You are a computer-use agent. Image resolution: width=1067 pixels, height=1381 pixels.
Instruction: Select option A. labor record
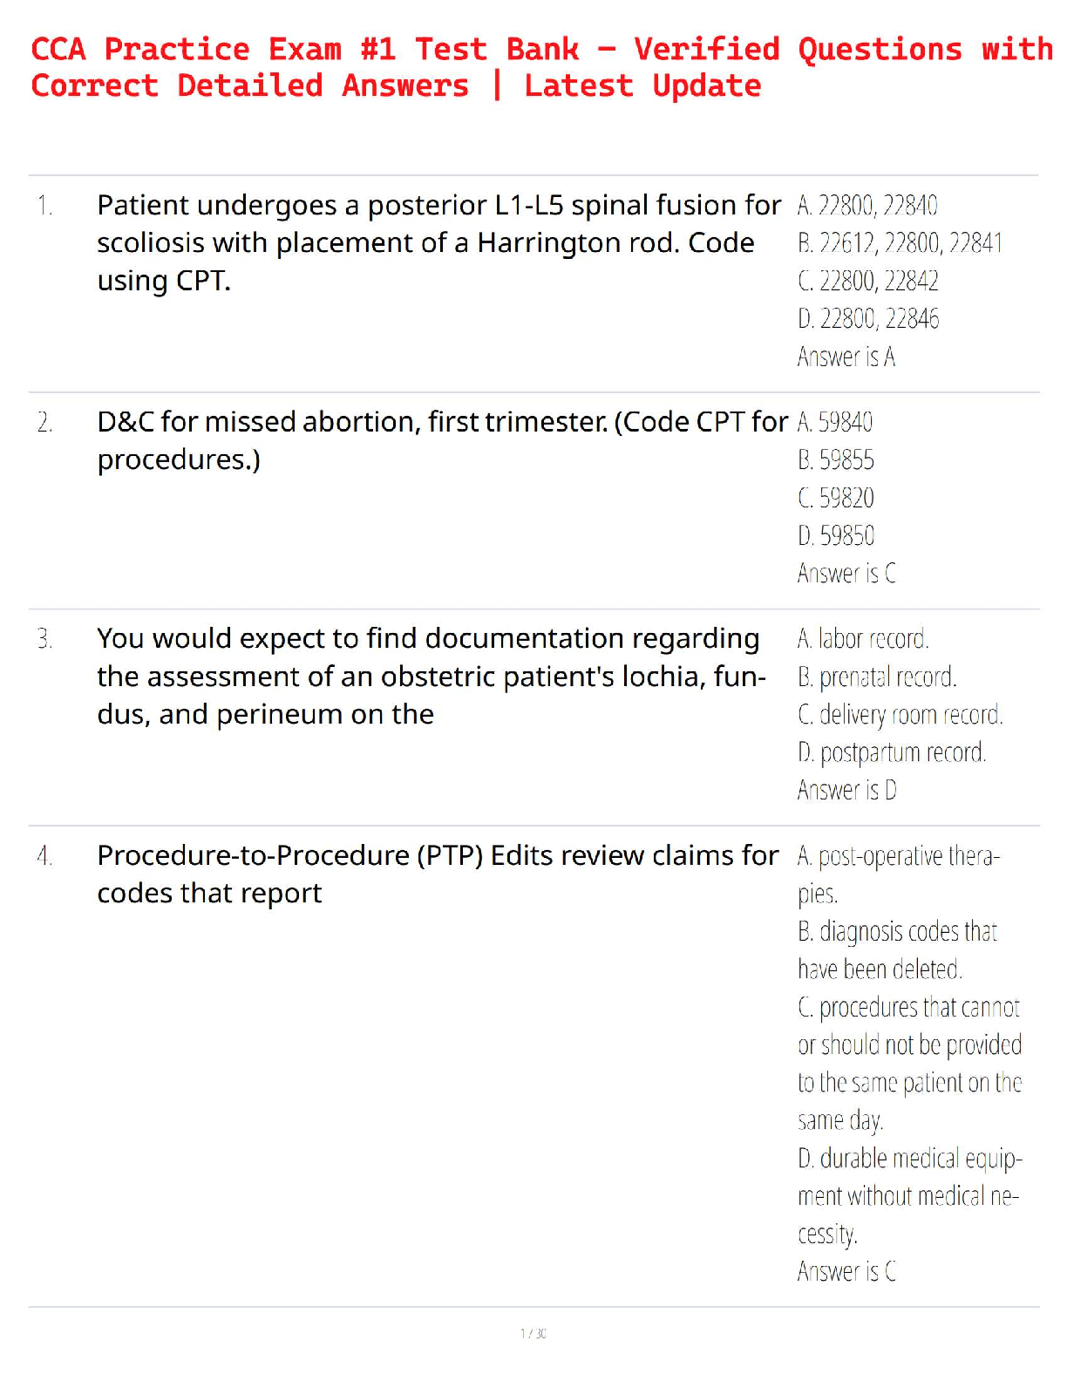point(863,639)
